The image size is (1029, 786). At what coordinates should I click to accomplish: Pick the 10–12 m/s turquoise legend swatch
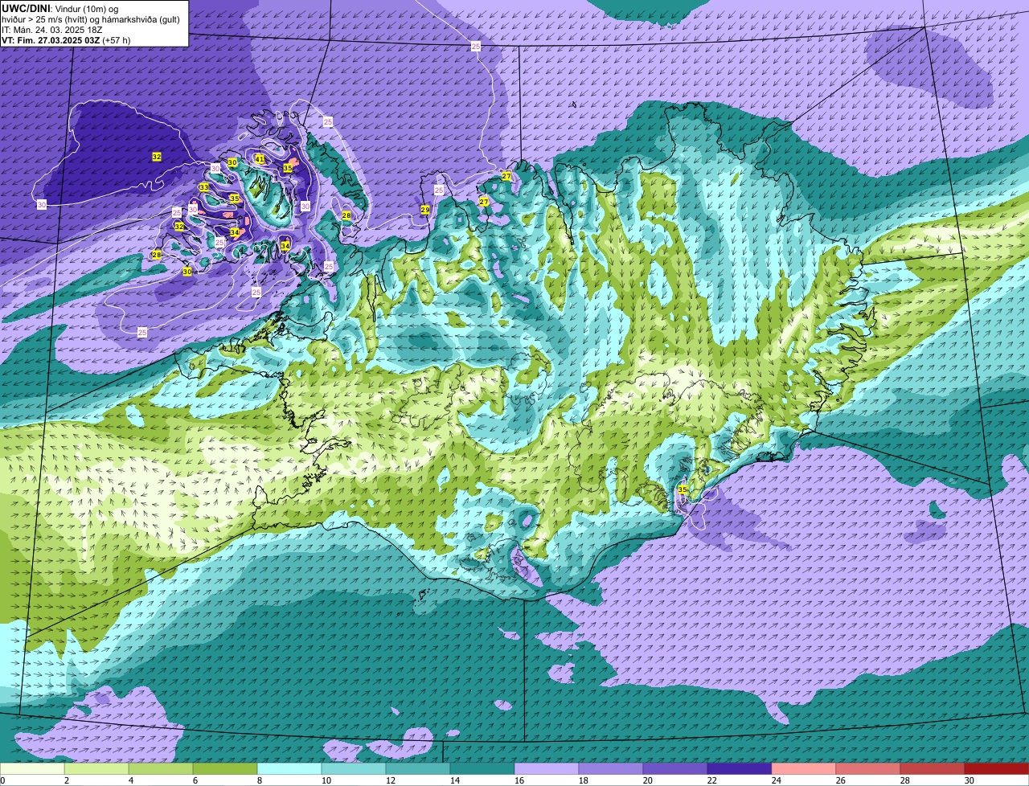pos(354,769)
